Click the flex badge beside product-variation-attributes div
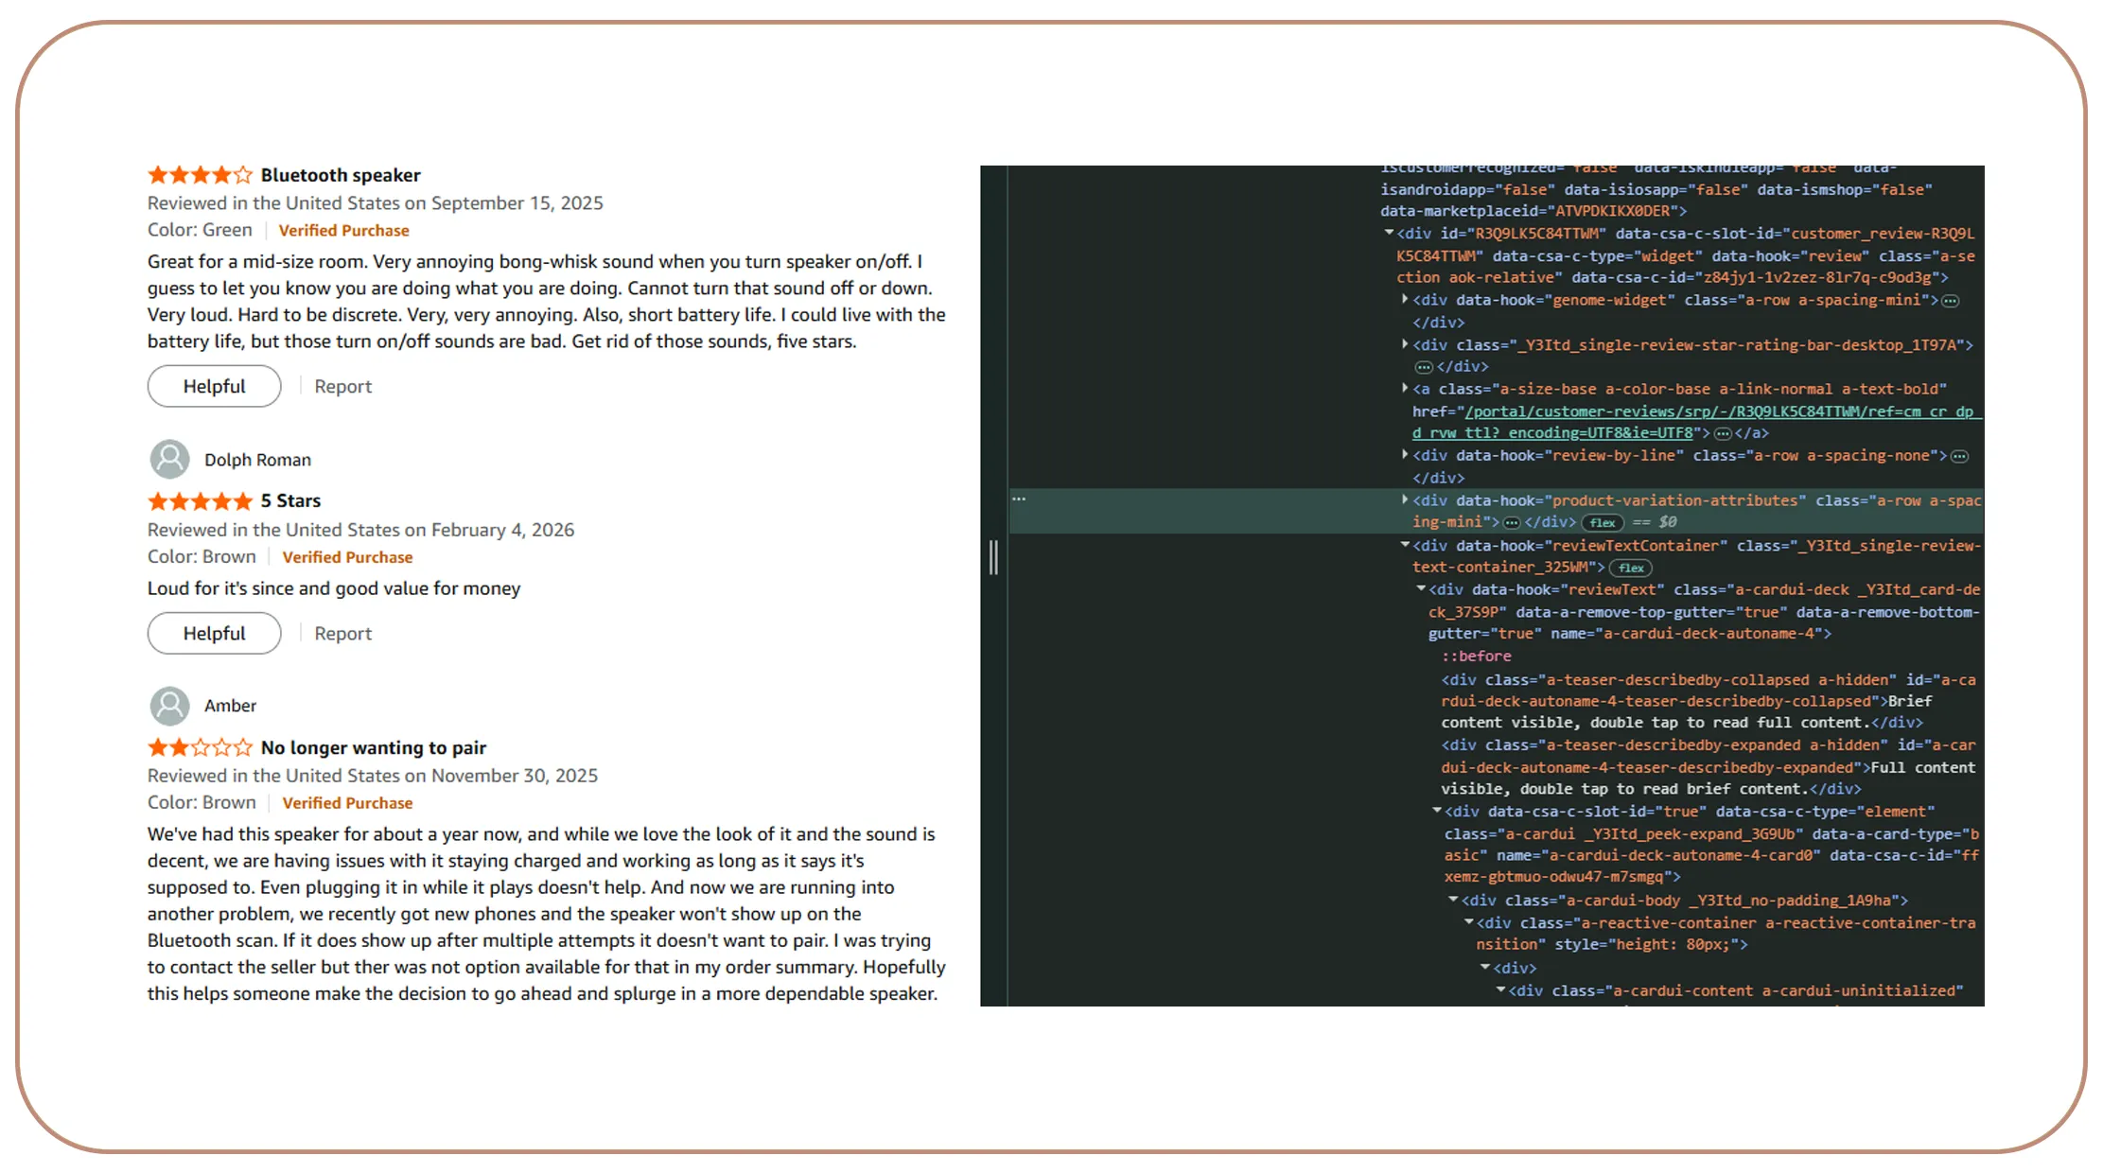 pyautogui.click(x=1603, y=523)
